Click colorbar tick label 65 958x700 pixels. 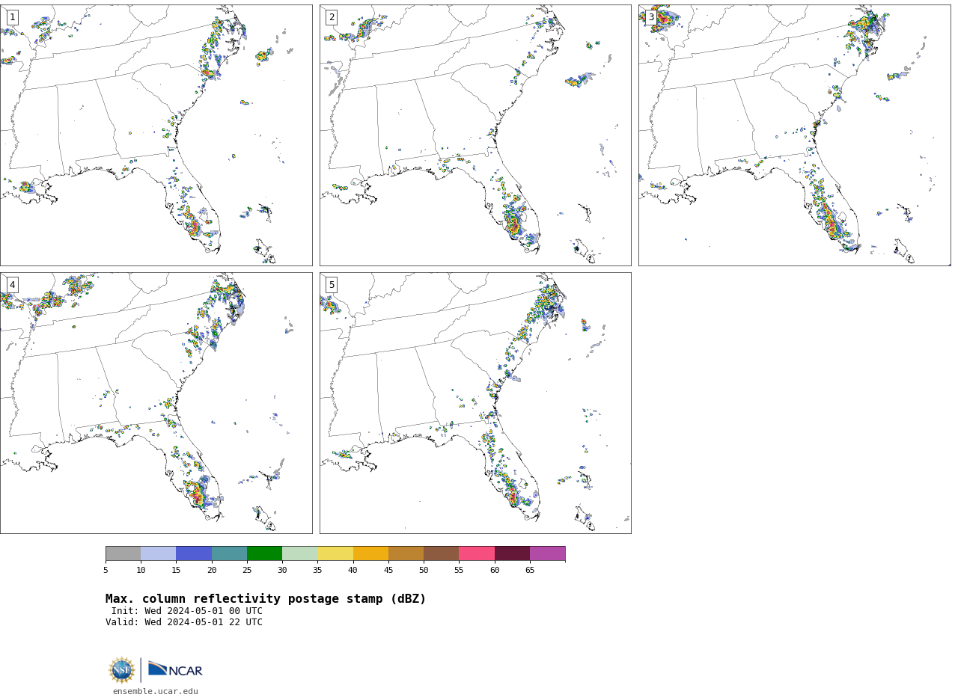tap(530, 571)
